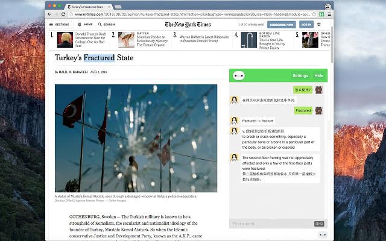
Task: Click the shattered window Ataturk article photo
Action: click(136, 138)
